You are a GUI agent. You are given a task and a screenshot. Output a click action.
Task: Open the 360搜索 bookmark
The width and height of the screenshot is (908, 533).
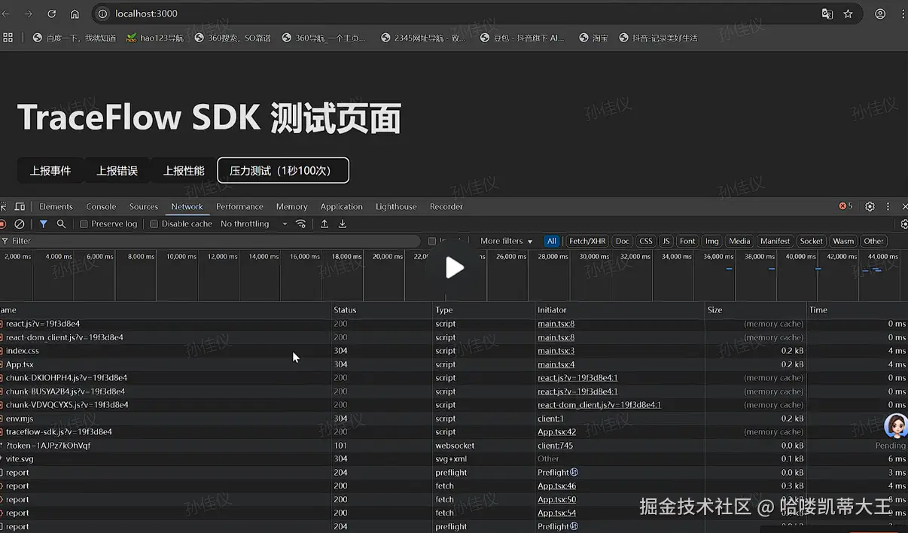(233, 38)
